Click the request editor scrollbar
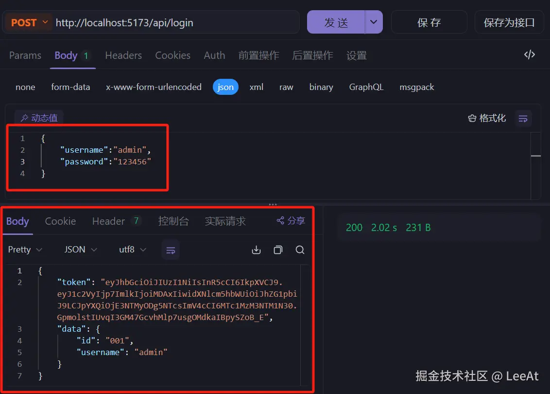550x394 pixels. coord(535,166)
